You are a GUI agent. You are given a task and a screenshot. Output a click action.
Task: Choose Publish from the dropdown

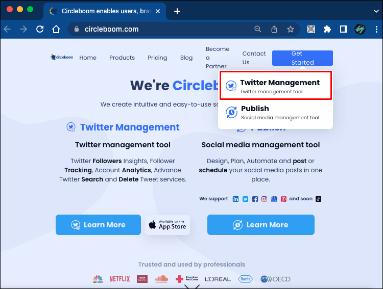[276, 113]
